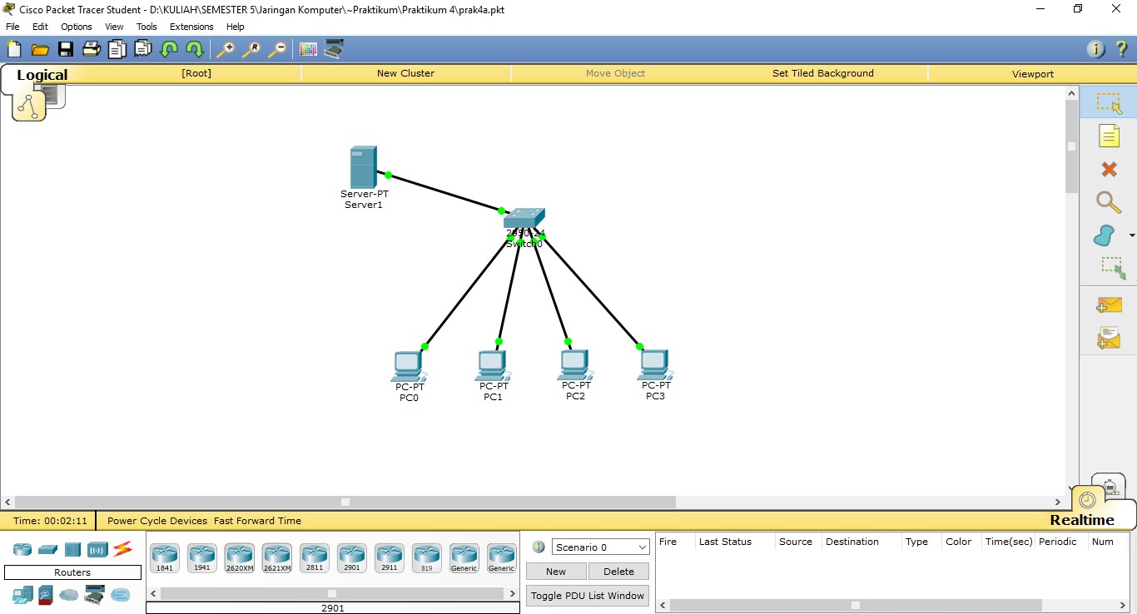Screen dimensions: 1137x614
Task: Toggle the PDU List Window
Action: [x=587, y=595]
